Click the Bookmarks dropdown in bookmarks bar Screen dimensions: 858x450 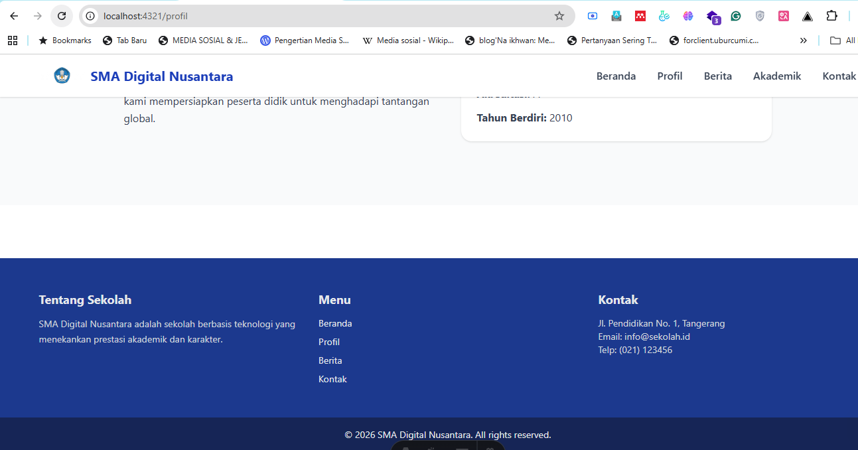click(x=64, y=40)
